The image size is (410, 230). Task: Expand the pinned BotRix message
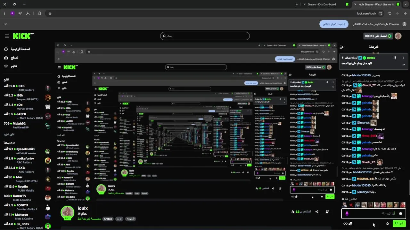404,65
